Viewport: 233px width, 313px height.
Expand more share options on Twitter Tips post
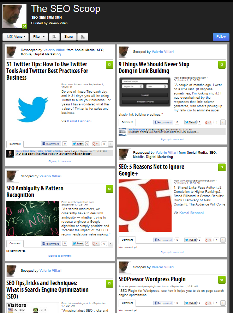[x=110, y=144]
